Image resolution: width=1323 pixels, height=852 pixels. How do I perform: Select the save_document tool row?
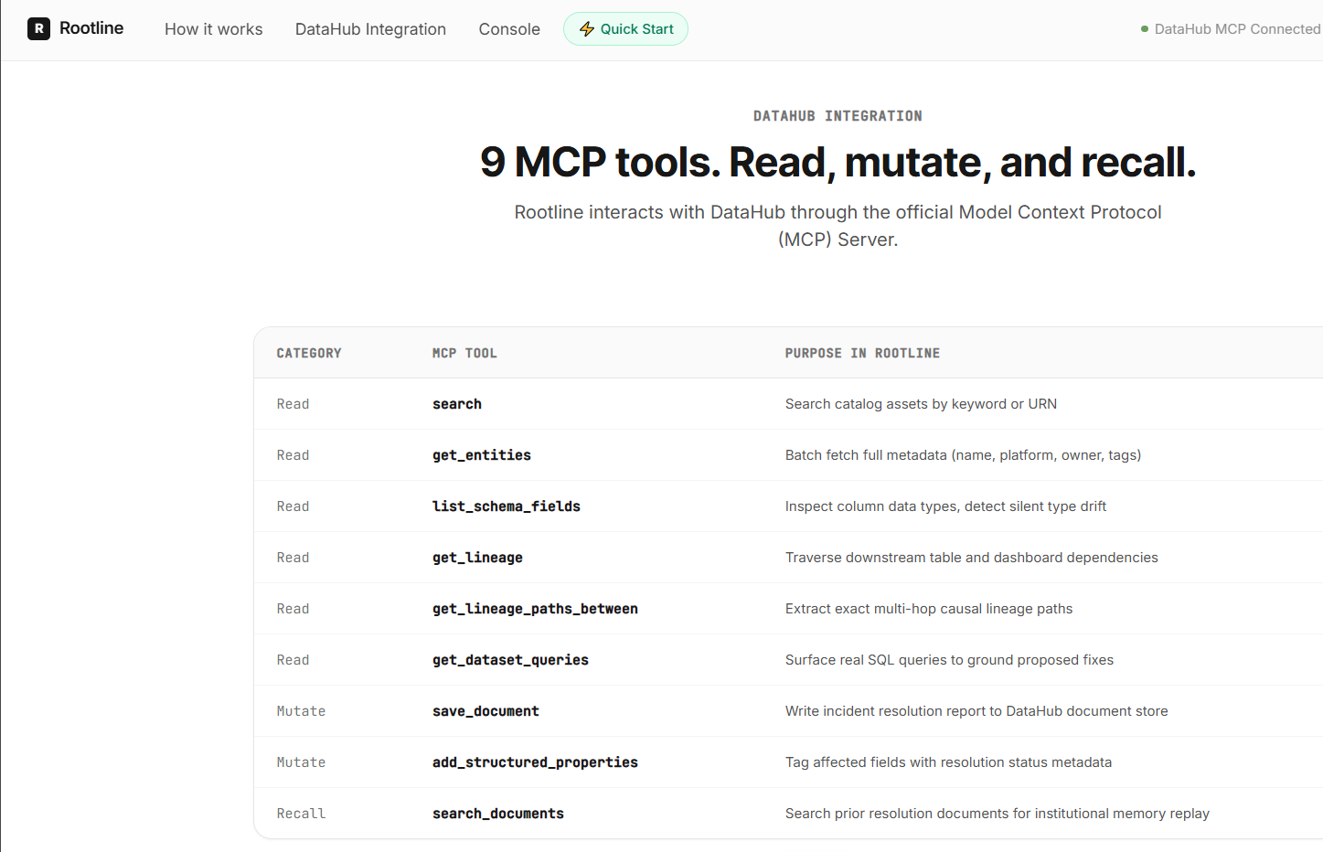tap(788, 711)
